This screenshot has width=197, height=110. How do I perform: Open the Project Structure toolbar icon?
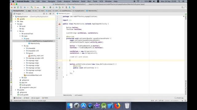pyautogui.click(x=73, y=7)
